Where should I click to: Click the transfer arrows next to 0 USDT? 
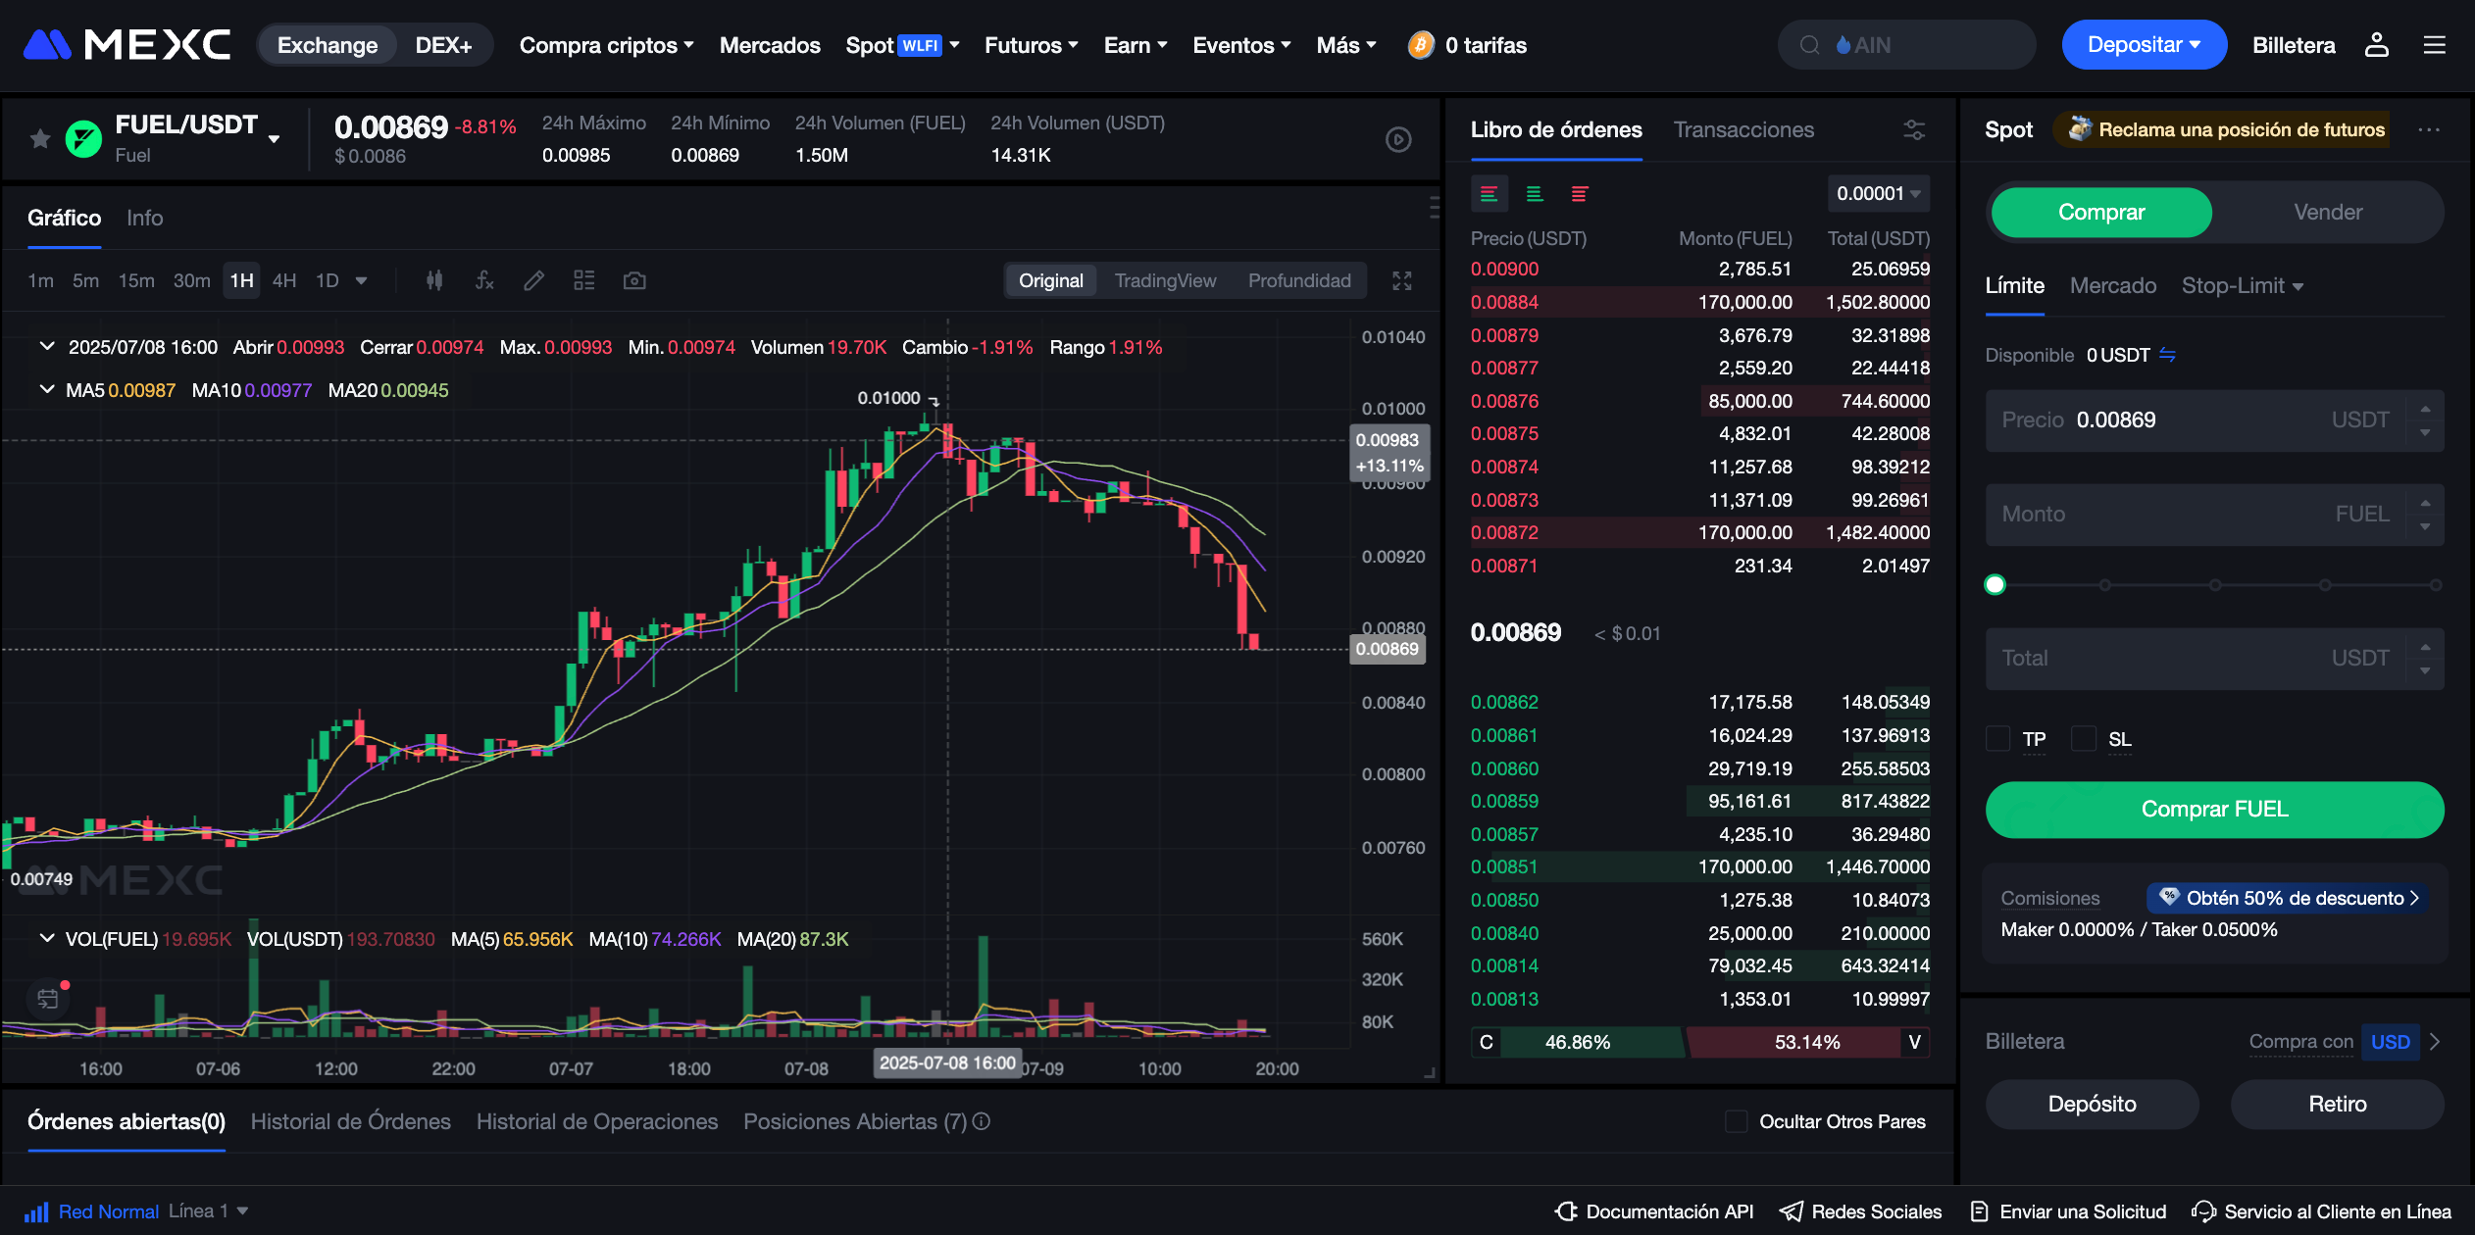[2167, 355]
